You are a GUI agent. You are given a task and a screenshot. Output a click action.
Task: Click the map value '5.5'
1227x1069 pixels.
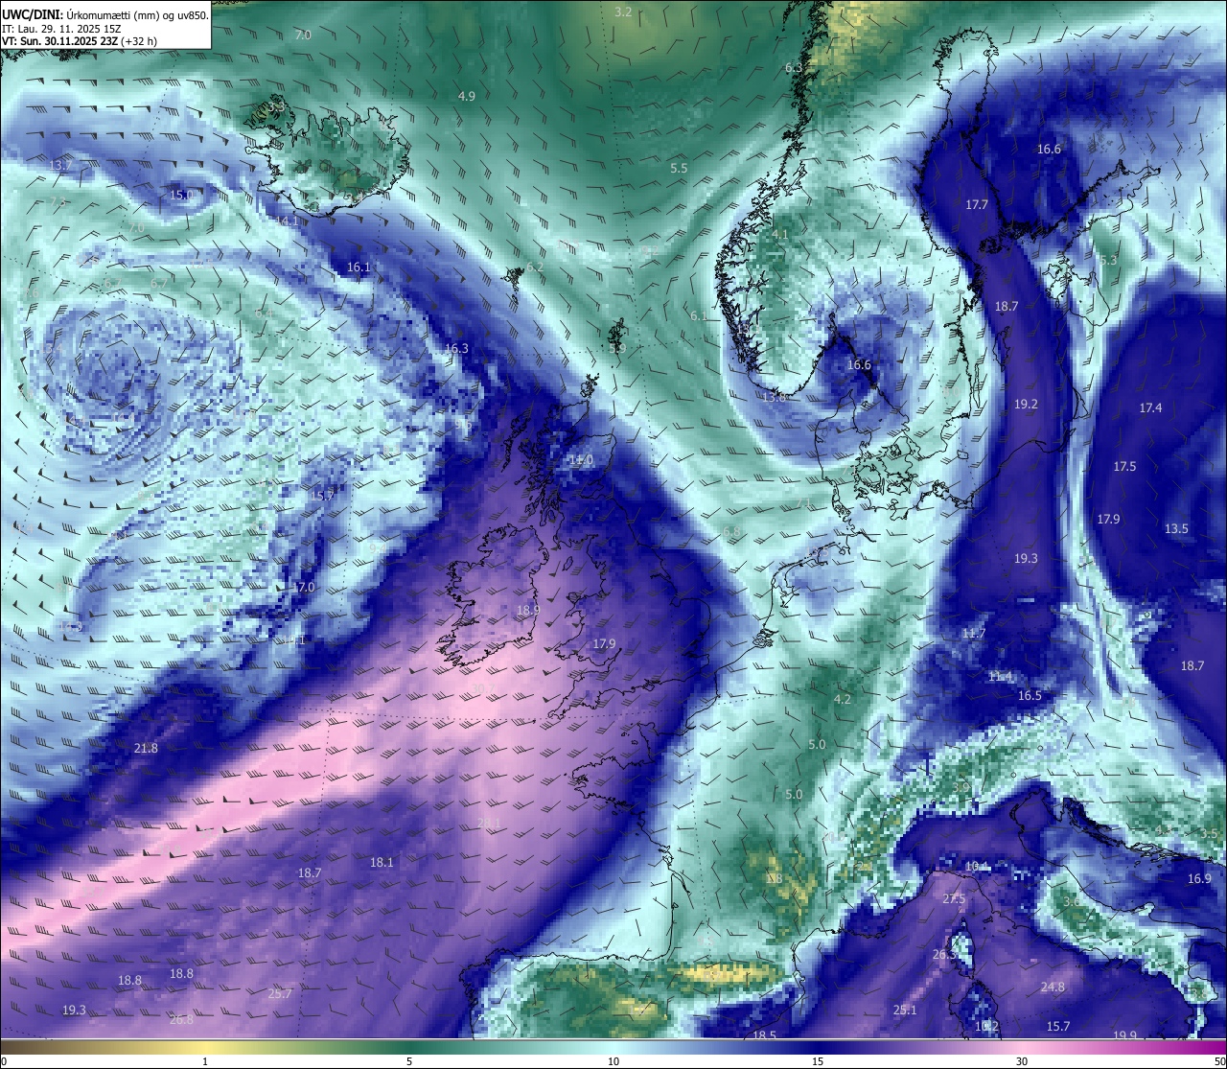tap(679, 168)
